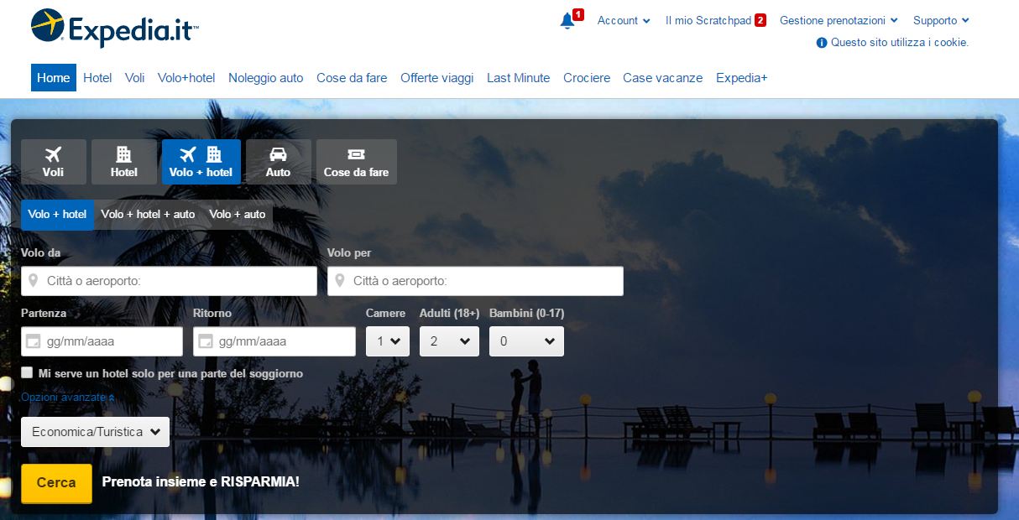Open Il mio Scratchpad link

click(x=708, y=21)
